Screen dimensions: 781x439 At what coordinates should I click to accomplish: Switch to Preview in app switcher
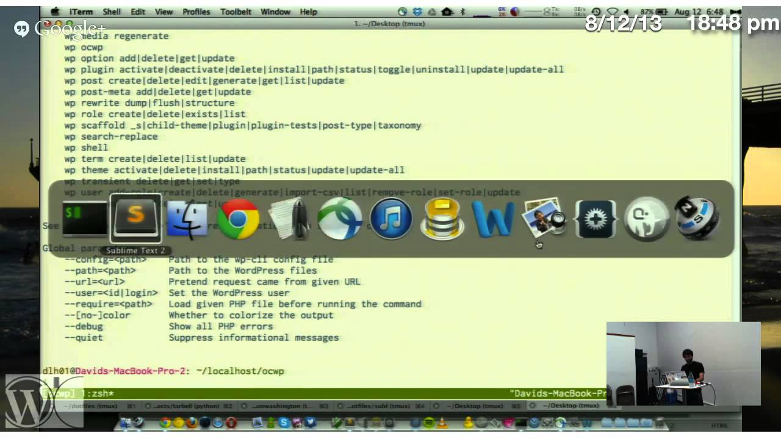click(x=544, y=218)
